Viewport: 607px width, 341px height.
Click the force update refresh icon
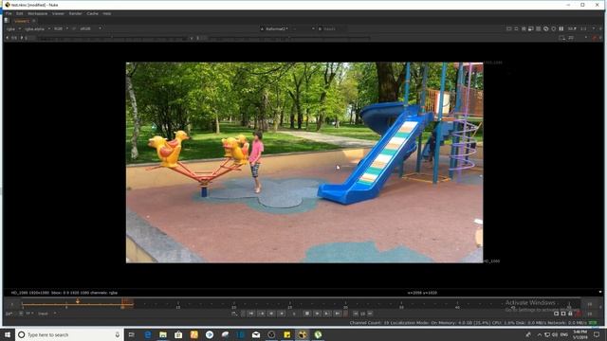pyautogui.click(x=546, y=28)
